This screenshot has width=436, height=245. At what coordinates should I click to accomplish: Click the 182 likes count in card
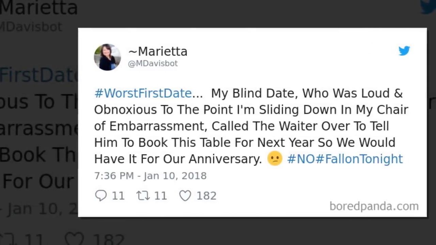coord(206,196)
